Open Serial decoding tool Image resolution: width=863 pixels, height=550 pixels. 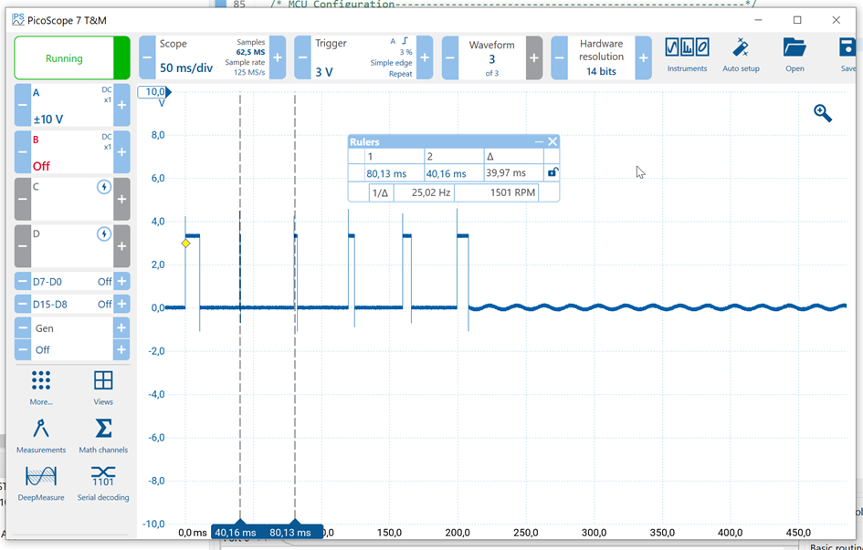point(103,483)
